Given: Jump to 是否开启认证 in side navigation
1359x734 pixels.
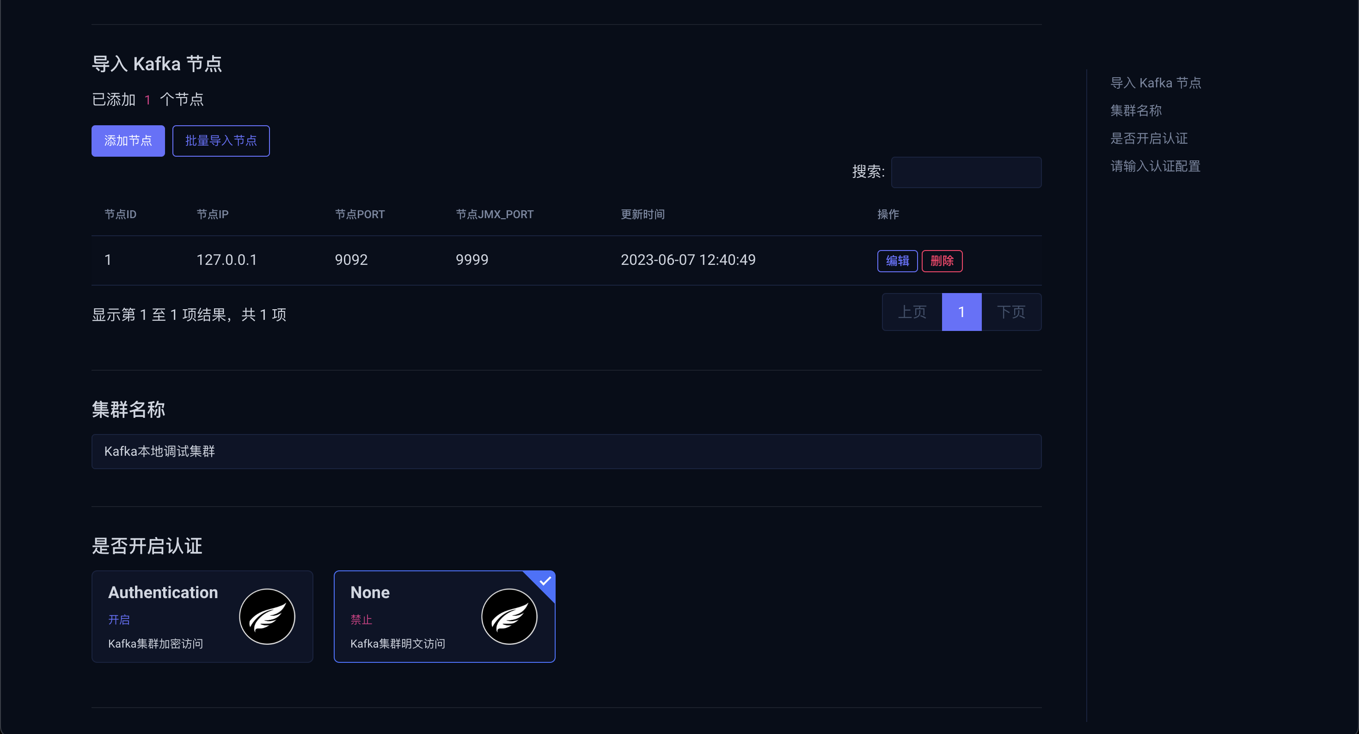Looking at the screenshot, I should pyautogui.click(x=1149, y=138).
